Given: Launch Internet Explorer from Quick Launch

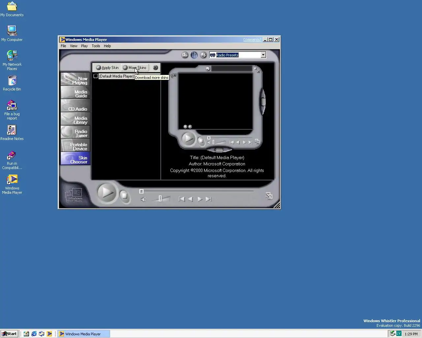Looking at the screenshot, I should coord(34,334).
